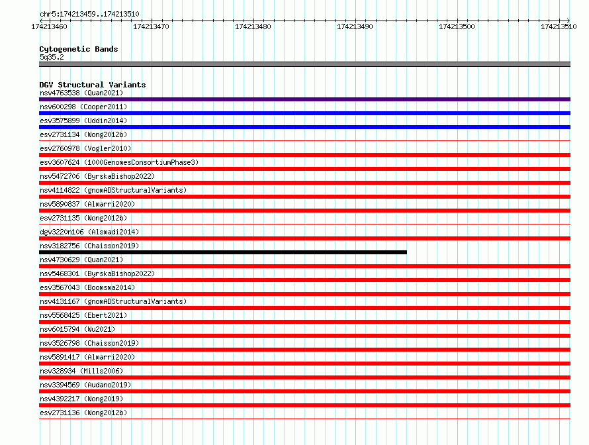Click the gray 5q35.2 cytogenetic band bar
This screenshot has height=445, width=589.
coord(304,64)
